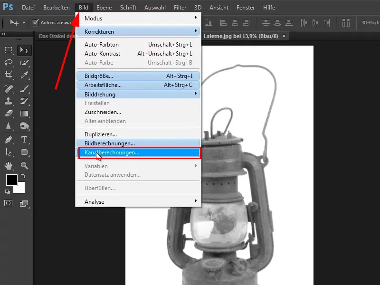Click distribute bottom edges icon
This screenshot has width=380, height=285.
(289, 23)
